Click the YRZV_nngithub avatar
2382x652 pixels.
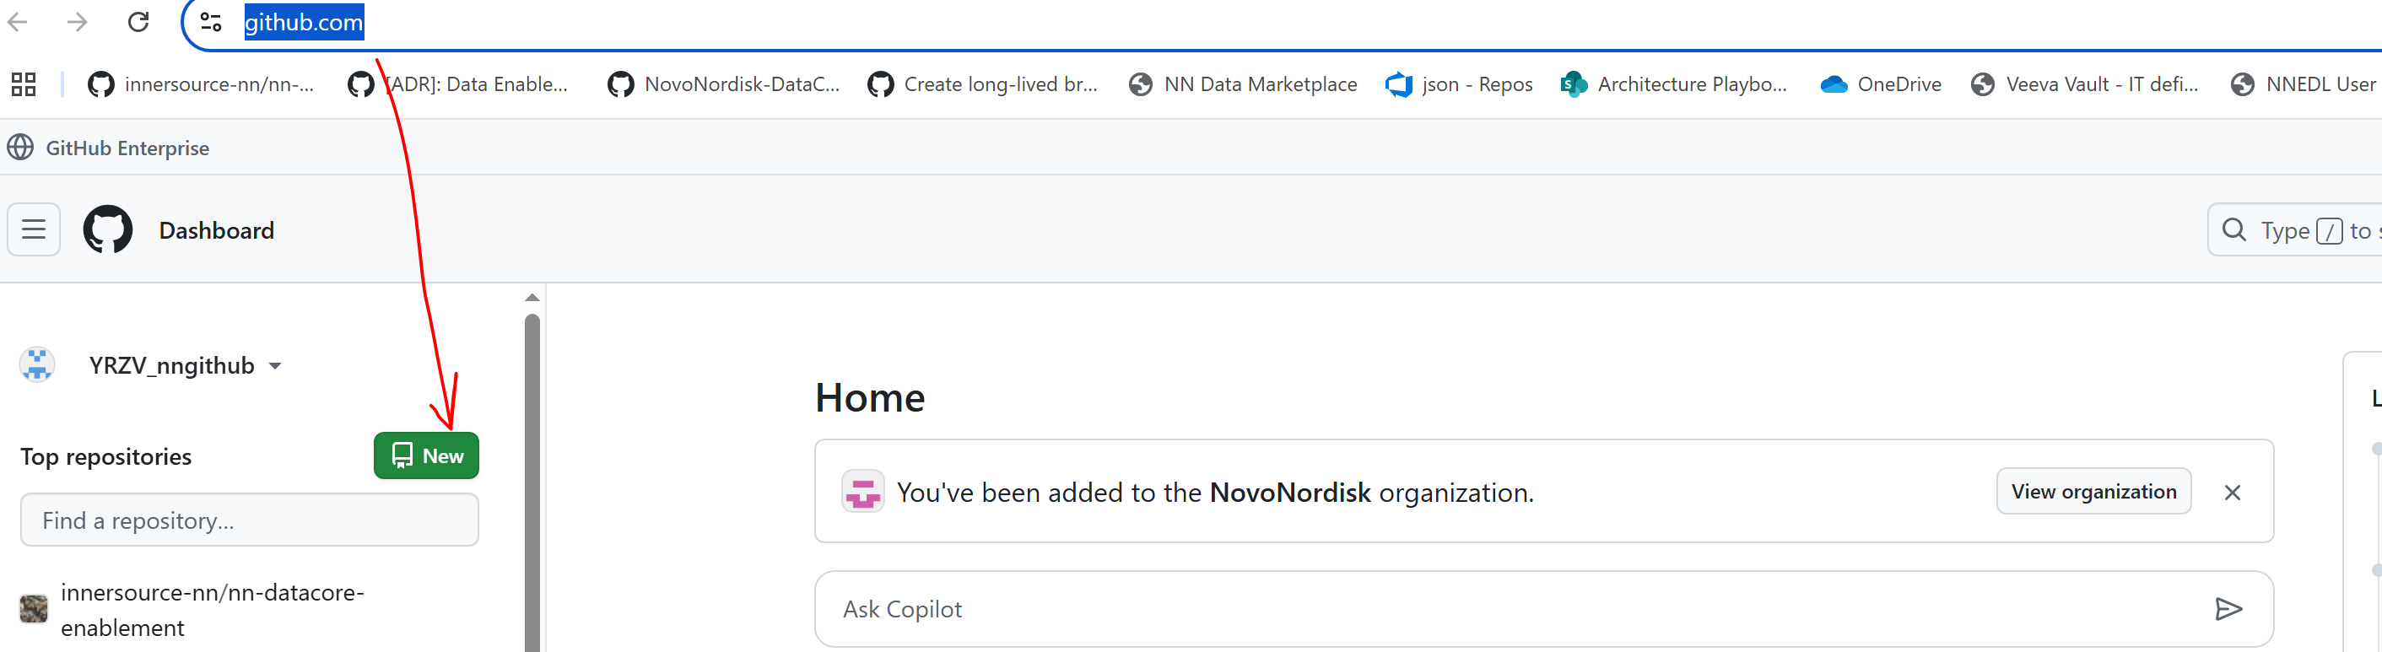[x=37, y=365]
